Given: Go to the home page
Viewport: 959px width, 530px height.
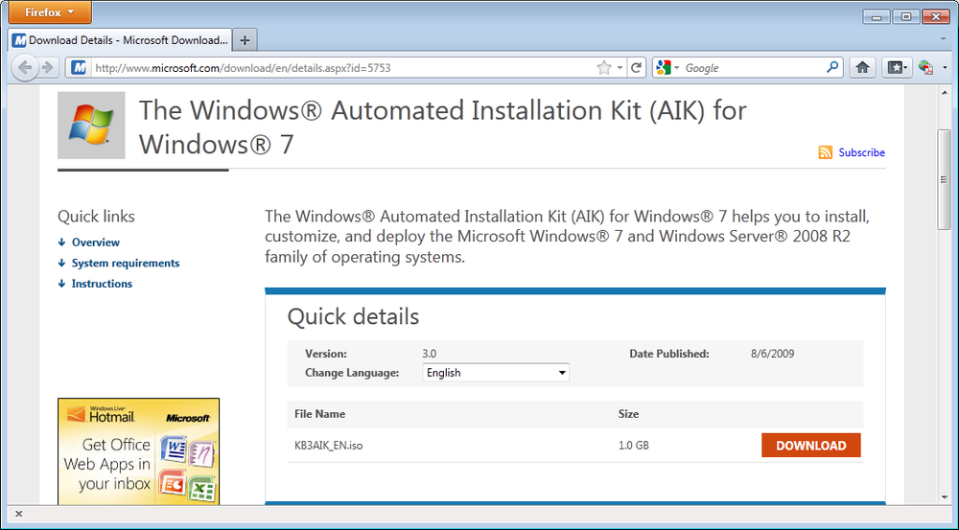Looking at the screenshot, I should [x=862, y=68].
